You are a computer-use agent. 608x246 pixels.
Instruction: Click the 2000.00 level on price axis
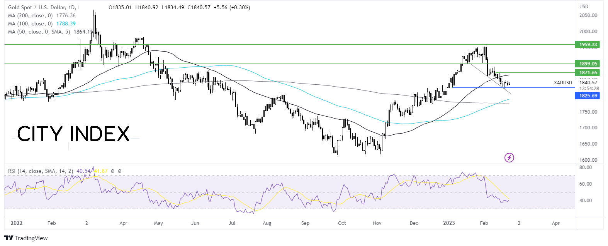pos(588,32)
